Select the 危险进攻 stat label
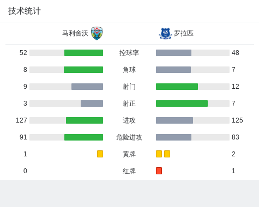 pyautogui.click(x=129, y=137)
